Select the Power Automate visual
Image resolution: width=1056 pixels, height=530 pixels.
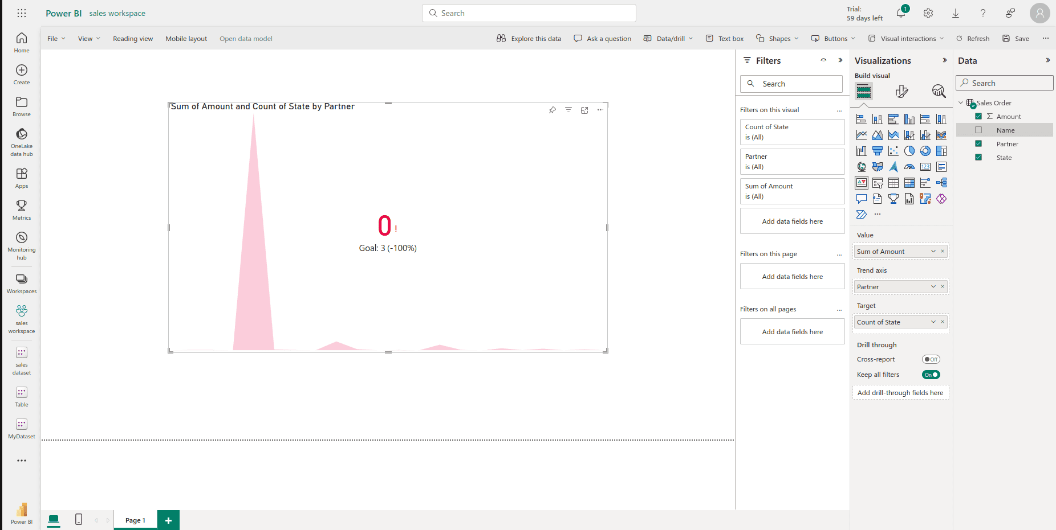coord(862,215)
